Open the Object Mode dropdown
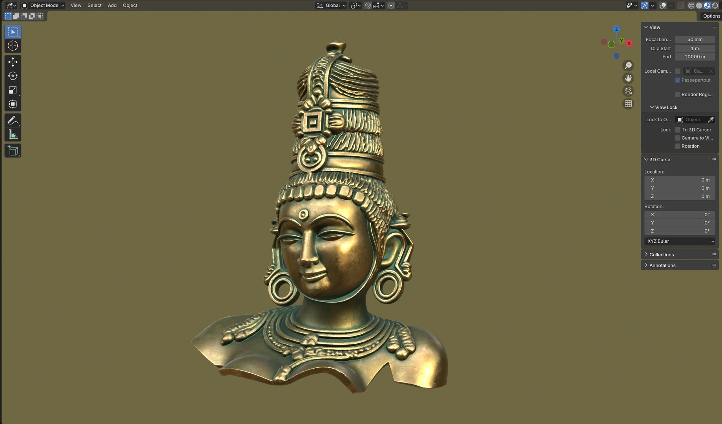Viewport: 722px width, 424px height. pyautogui.click(x=43, y=5)
